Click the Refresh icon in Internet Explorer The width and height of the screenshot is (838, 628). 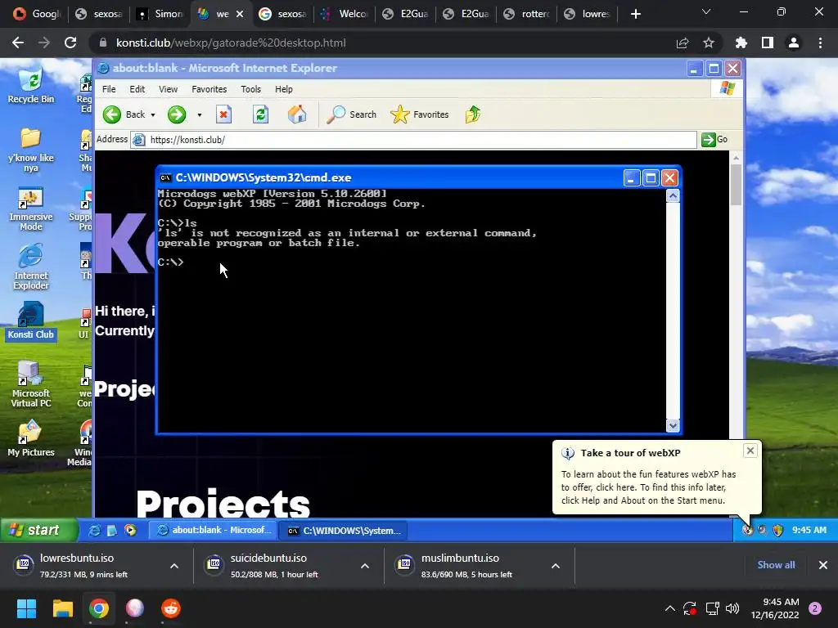pos(260,114)
